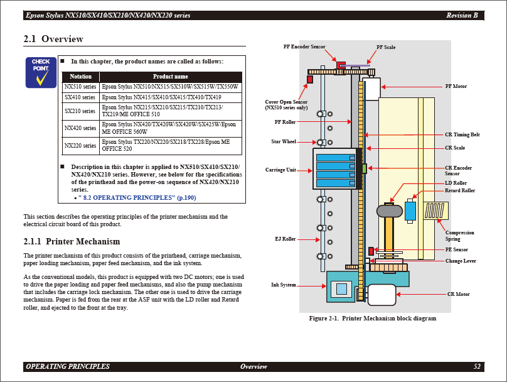Click the red Cover Open Sensor square
507x382 pixels.
pyautogui.click(x=310, y=80)
